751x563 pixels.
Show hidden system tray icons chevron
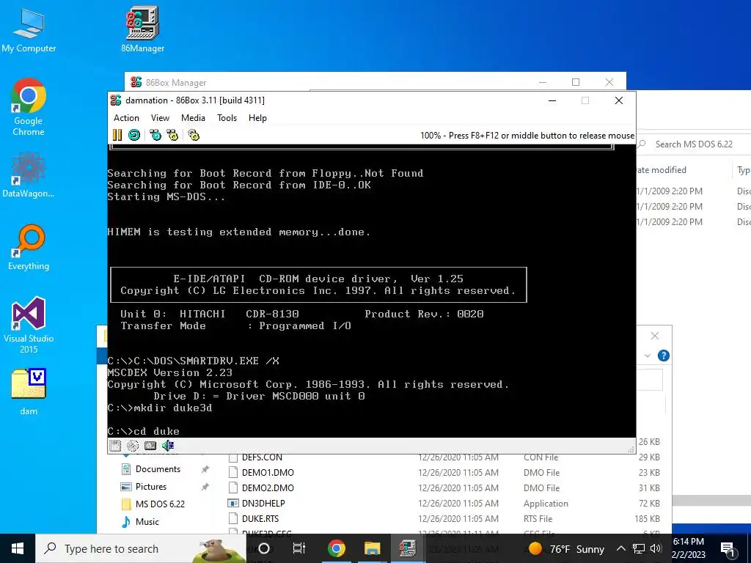pos(620,548)
